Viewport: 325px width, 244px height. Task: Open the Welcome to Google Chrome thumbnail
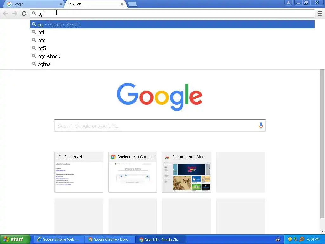(x=133, y=172)
